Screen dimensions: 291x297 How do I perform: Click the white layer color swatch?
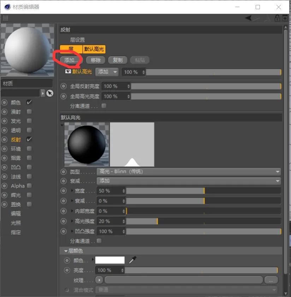[x=110, y=260]
